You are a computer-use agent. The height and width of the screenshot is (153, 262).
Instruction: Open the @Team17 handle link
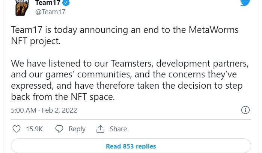click(x=50, y=12)
